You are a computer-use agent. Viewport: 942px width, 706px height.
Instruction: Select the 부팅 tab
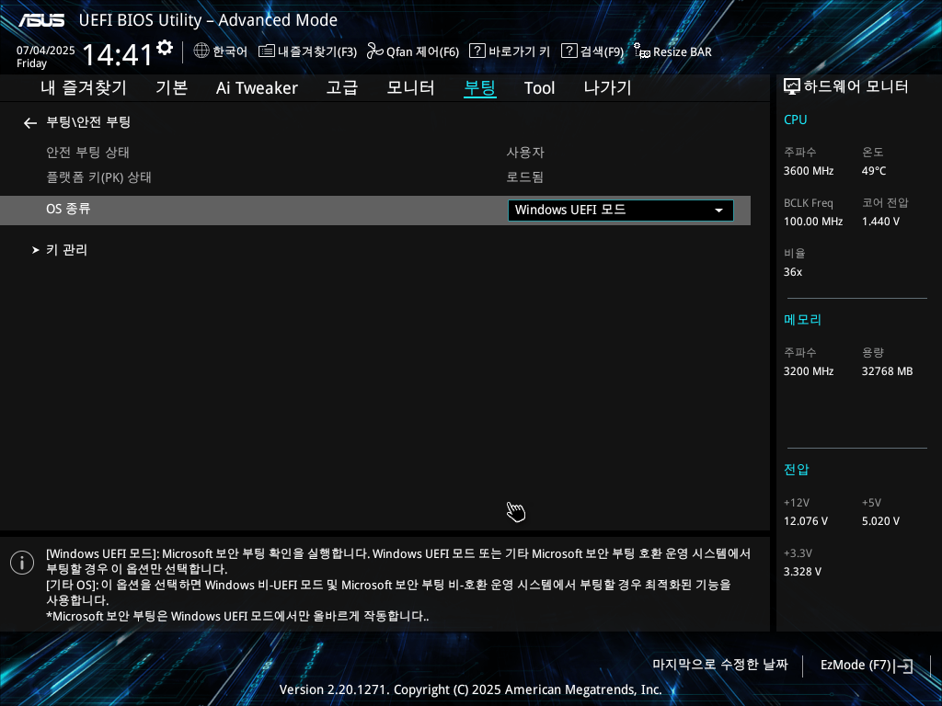[480, 88]
